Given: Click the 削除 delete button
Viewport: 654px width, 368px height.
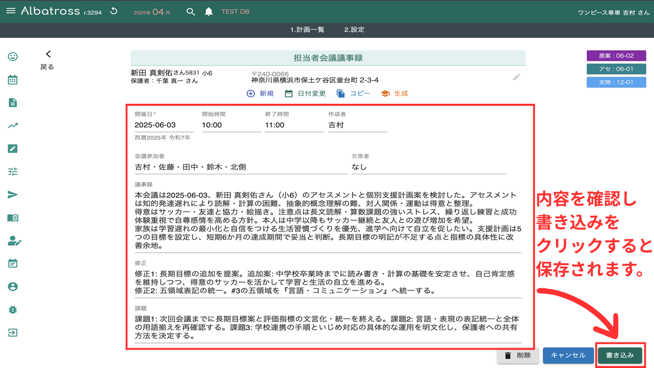Looking at the screenshot, I should (x=518, y=355).
